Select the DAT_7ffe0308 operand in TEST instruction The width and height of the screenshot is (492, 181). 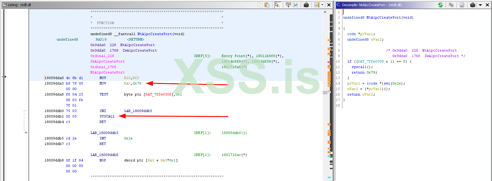coord(158,94)
